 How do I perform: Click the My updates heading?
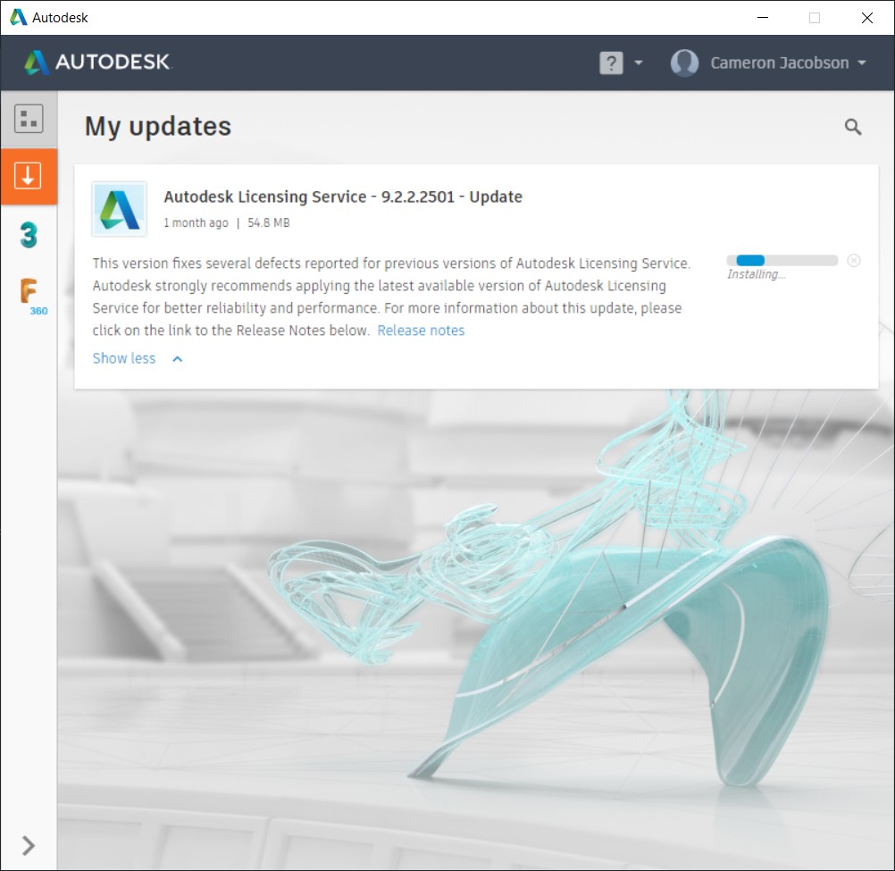158,126
